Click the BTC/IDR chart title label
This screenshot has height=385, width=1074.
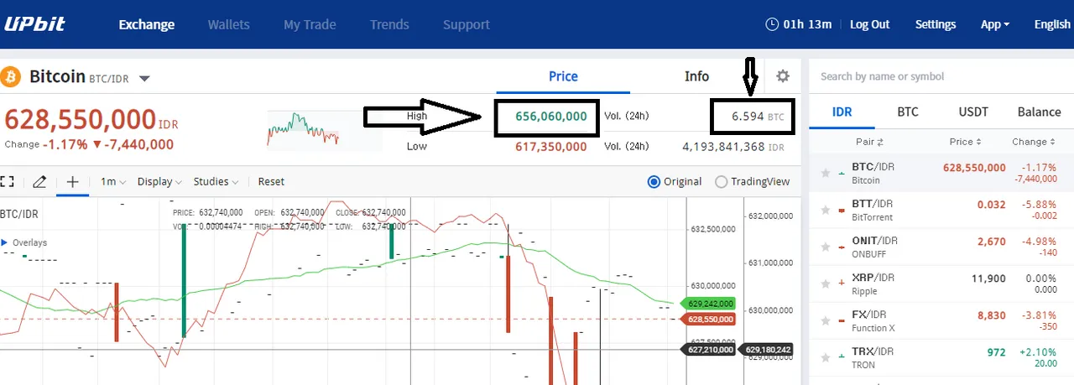coord(18,215)
